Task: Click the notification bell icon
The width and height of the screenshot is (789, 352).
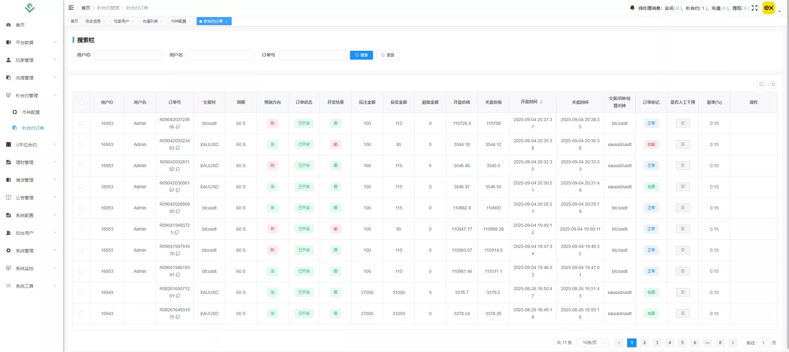Action: click(632, 8)
